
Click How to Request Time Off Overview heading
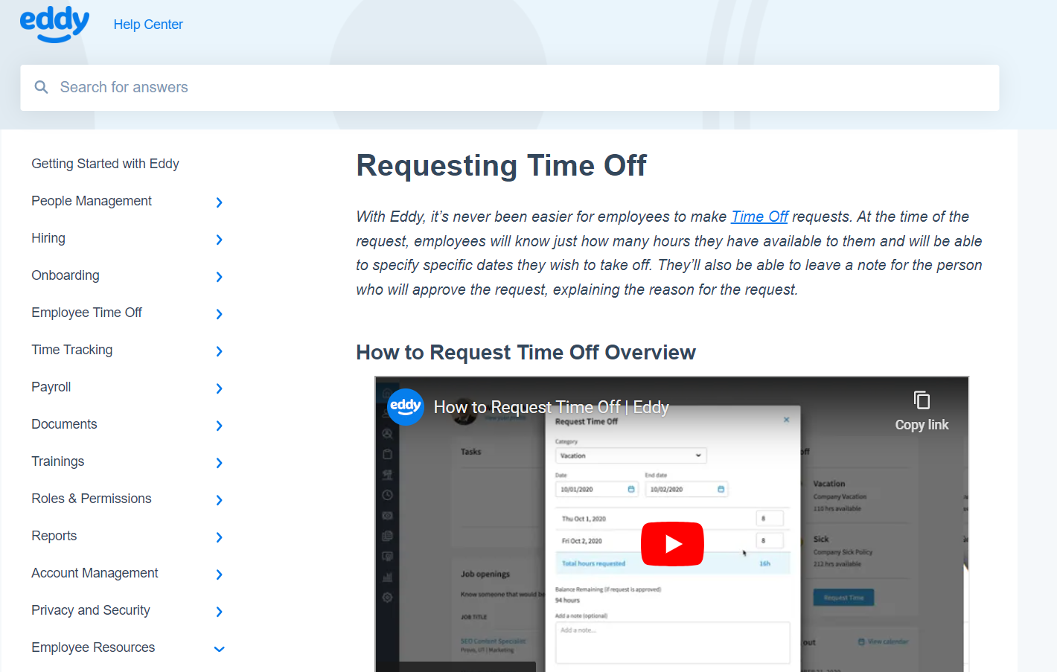tap(526, 353)
